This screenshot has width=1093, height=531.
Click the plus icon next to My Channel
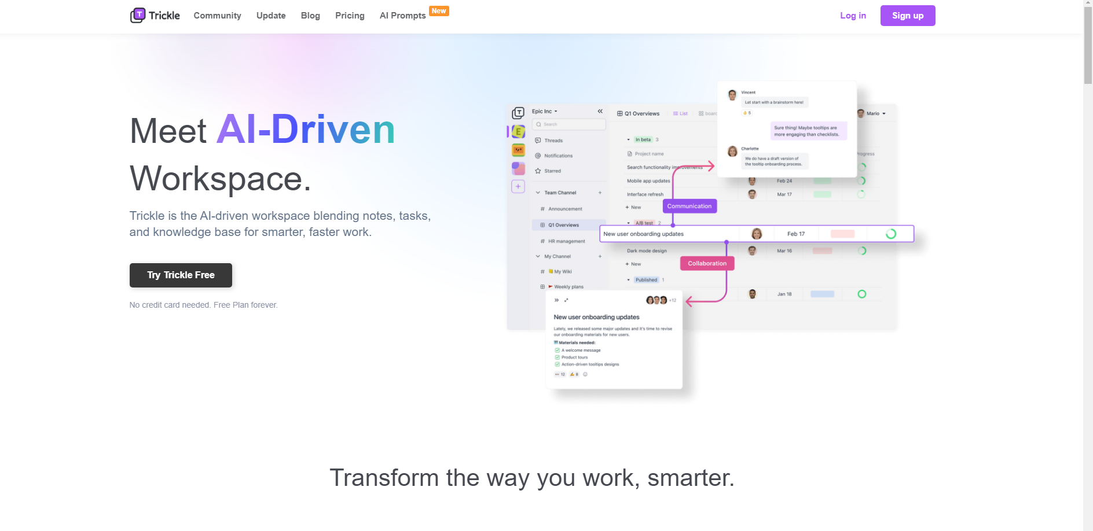[x=600, y=256]
